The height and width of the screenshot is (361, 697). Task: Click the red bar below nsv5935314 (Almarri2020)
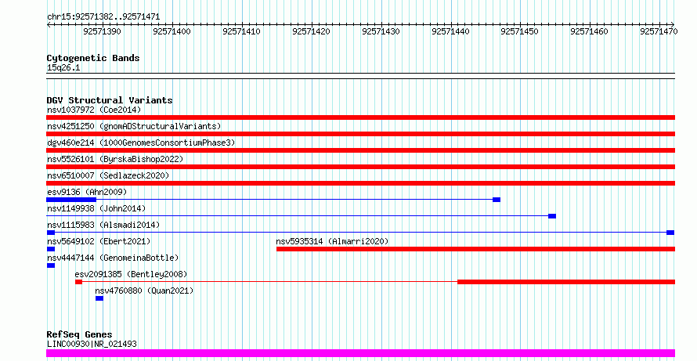pyautogui.click(x=475, y=249)
